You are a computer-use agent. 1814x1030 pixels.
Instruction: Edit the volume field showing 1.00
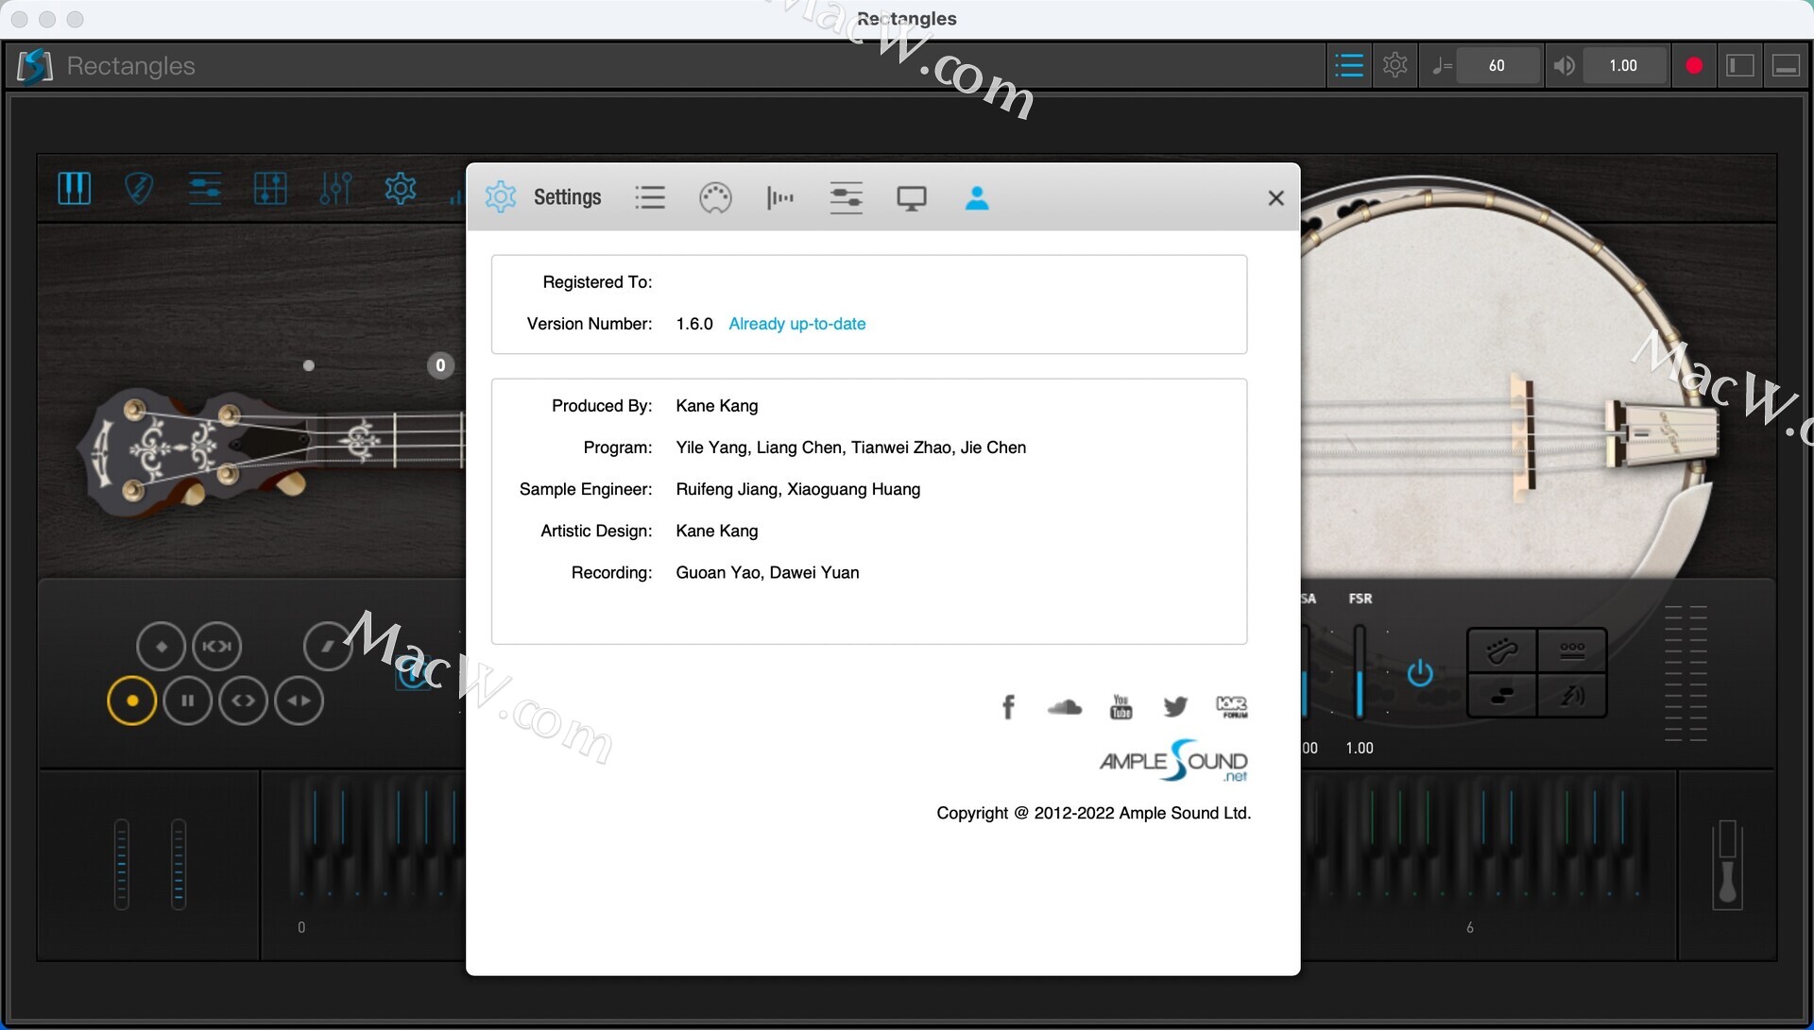click(1624, 65)
